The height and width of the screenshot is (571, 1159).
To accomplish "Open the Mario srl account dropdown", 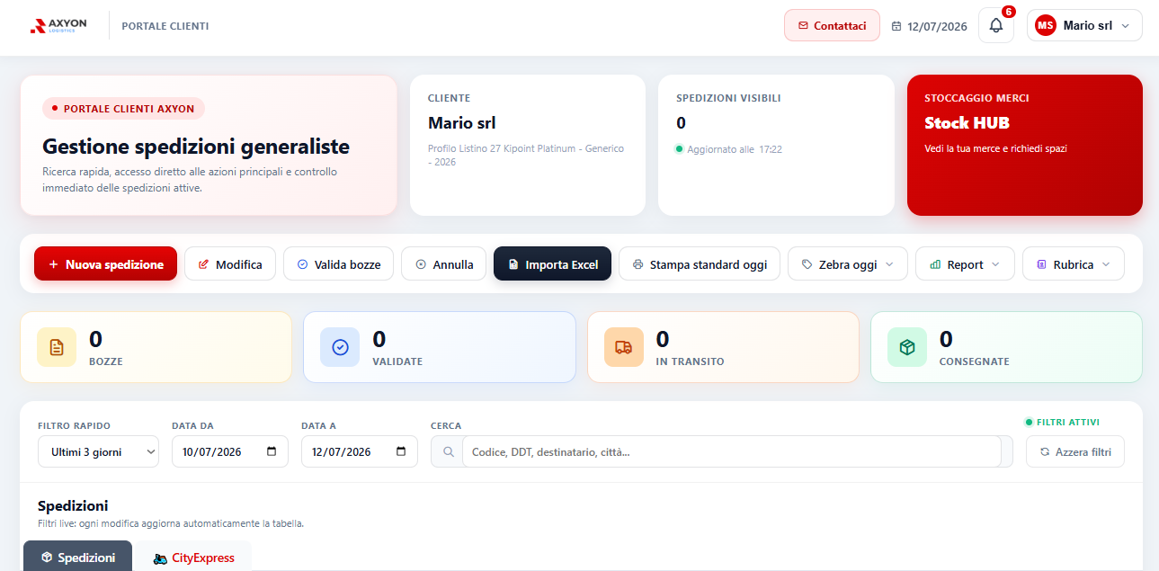I will pos(1084,26).
